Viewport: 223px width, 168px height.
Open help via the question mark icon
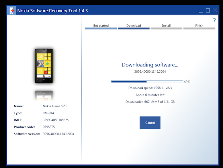(214, 20)
